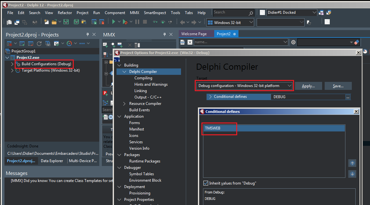Click the Back navigation arrow icon
Screen dimensions: 370x205
pyautogui.click(x=182, y=22)
